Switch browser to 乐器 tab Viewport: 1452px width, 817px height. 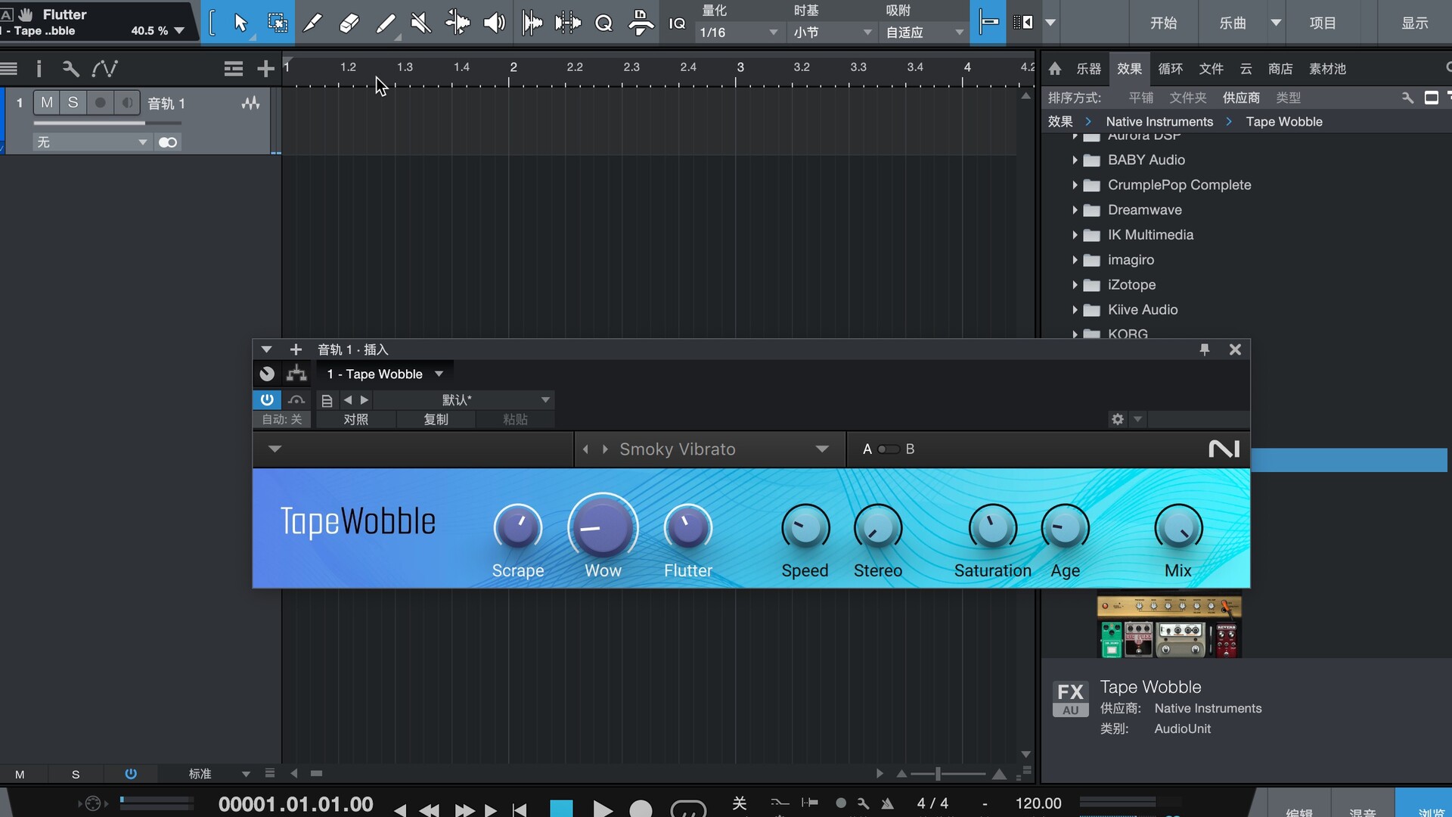pyautogui.click(x=1088, y=69)
